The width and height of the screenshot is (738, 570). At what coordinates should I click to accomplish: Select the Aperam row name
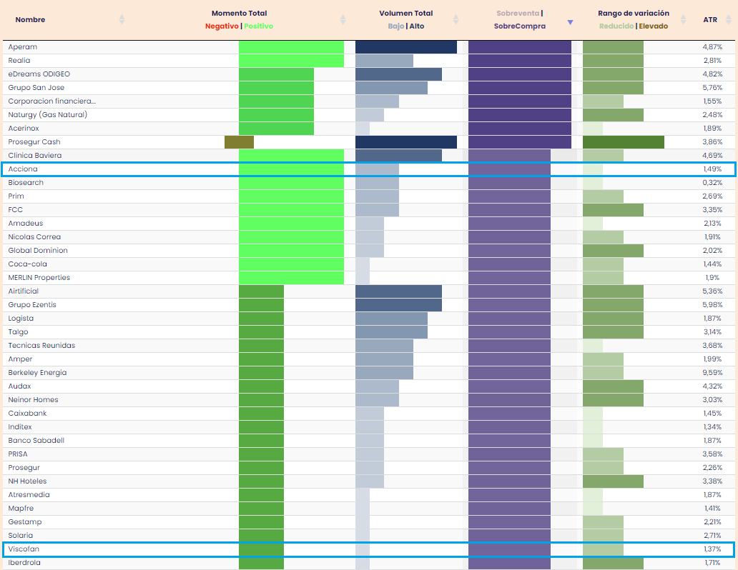(23, 47)
